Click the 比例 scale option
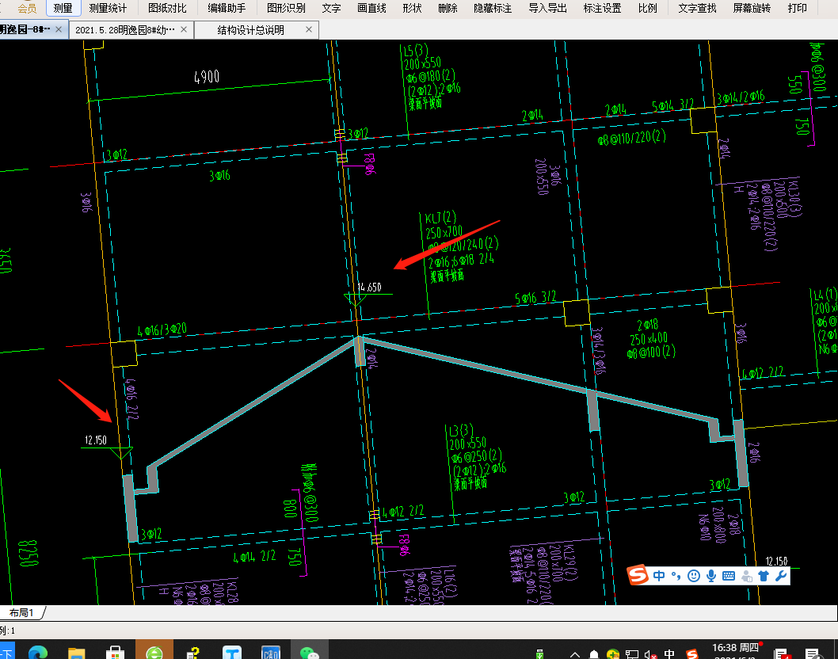This screenshot has width=838, height=659. pyautogui.click(x=648, y=8)
